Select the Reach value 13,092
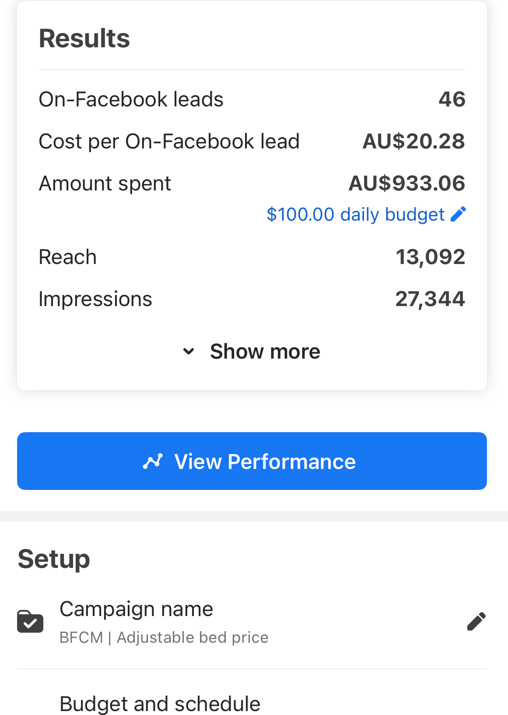Viewport: 508px width, 715px height. [431, 257]
